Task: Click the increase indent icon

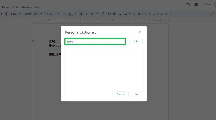Action: click(x=166, y=14)
